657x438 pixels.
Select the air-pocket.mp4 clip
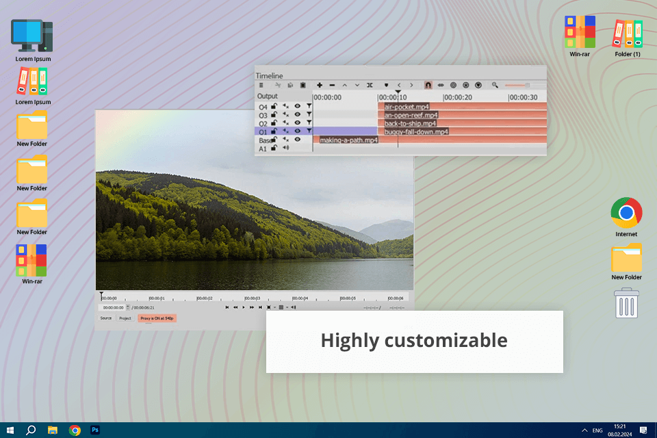(x=463, y=107)
